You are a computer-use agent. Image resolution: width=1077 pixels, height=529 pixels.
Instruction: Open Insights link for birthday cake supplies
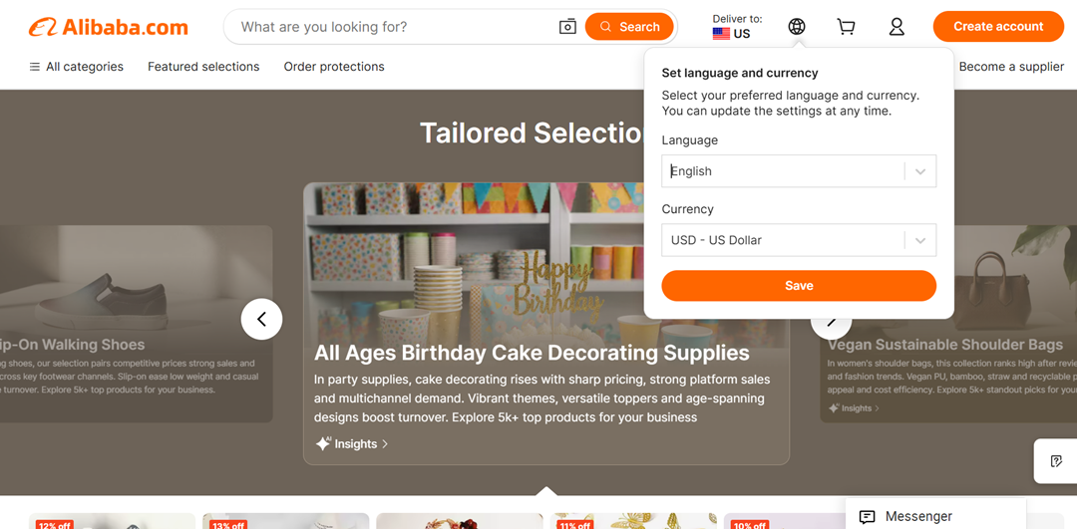pyautogui.click(x=352, y=444)
